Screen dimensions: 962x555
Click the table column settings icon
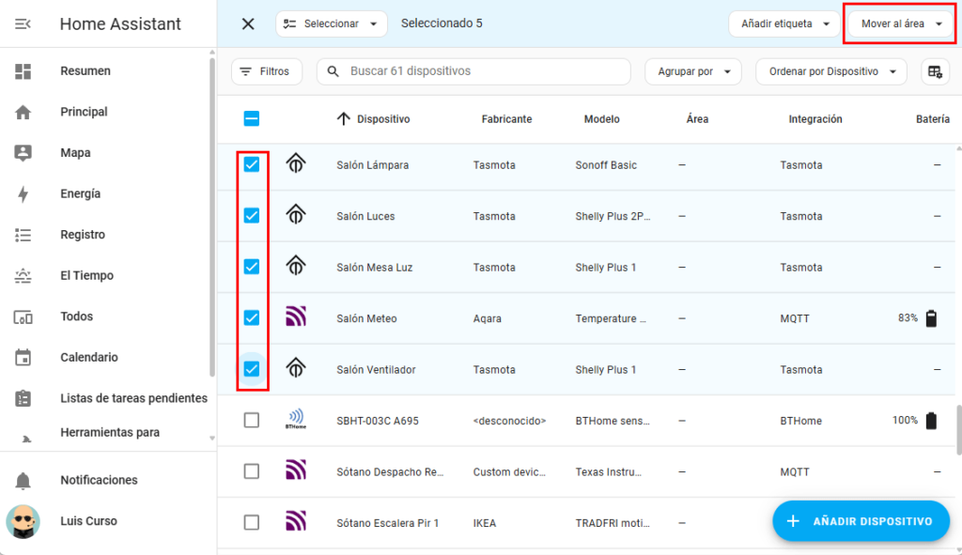[935, 71]
